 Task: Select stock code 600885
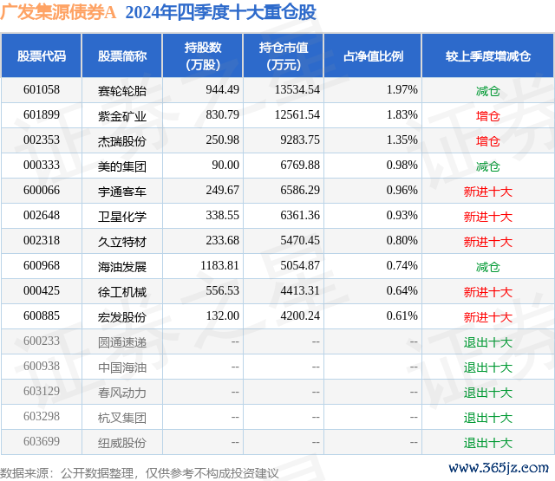coord(42,315)
